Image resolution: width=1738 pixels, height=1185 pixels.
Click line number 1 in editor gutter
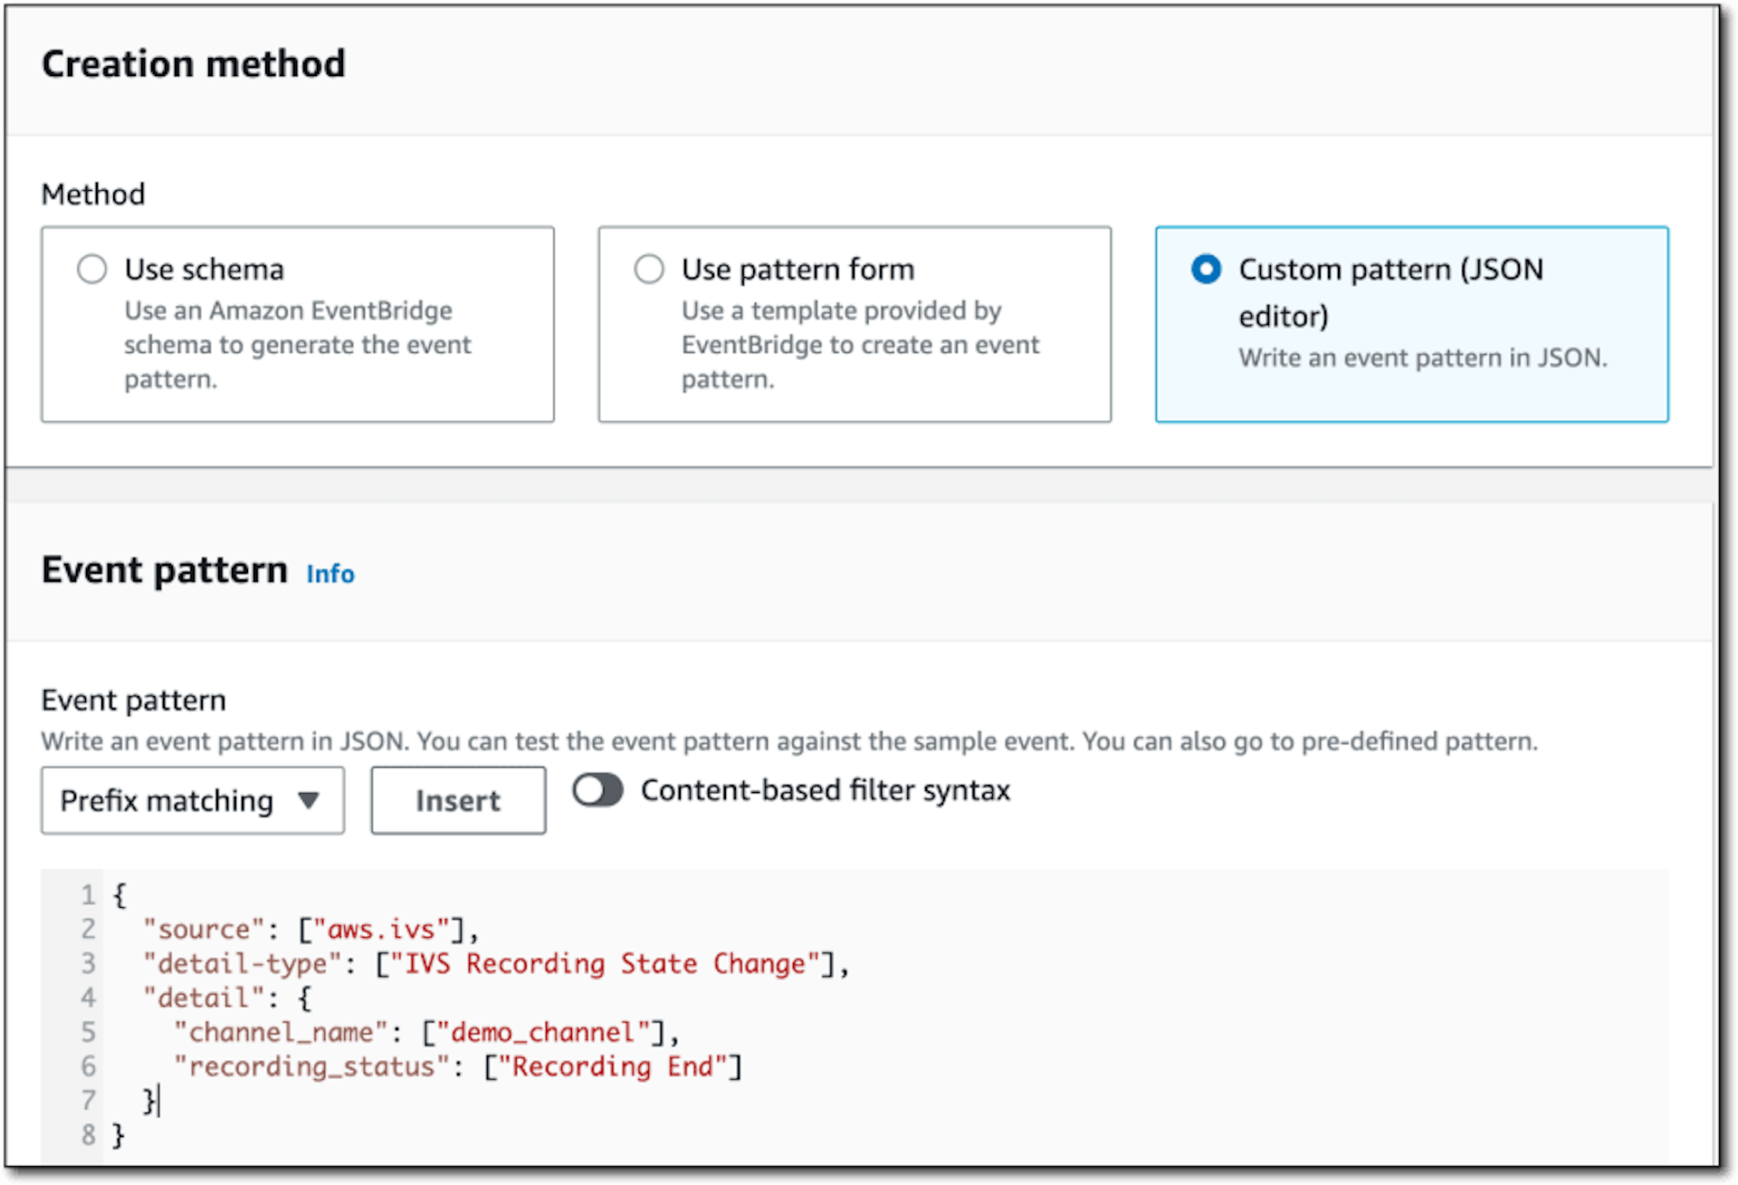(x=88, y=895)
